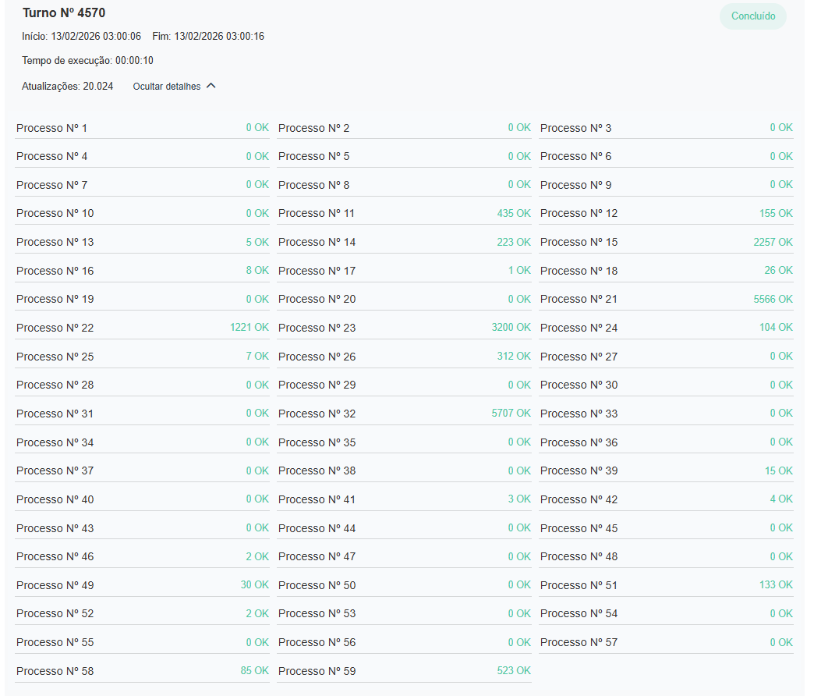Click the '2257 OK' status value
814x696 pixels.
pyautogui.click(x=773, y=242)
